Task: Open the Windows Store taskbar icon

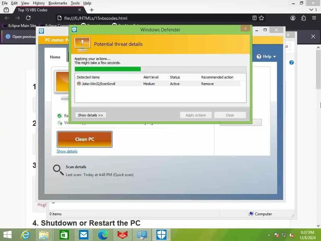Action: pyautogui.click(x=64, y=235)
